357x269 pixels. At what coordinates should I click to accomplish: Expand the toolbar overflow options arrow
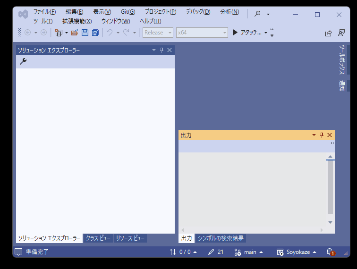[272, 33]
